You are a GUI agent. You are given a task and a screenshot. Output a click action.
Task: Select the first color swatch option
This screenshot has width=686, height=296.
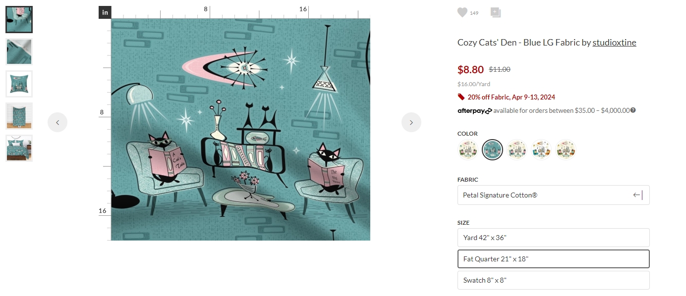pos(468,149)
